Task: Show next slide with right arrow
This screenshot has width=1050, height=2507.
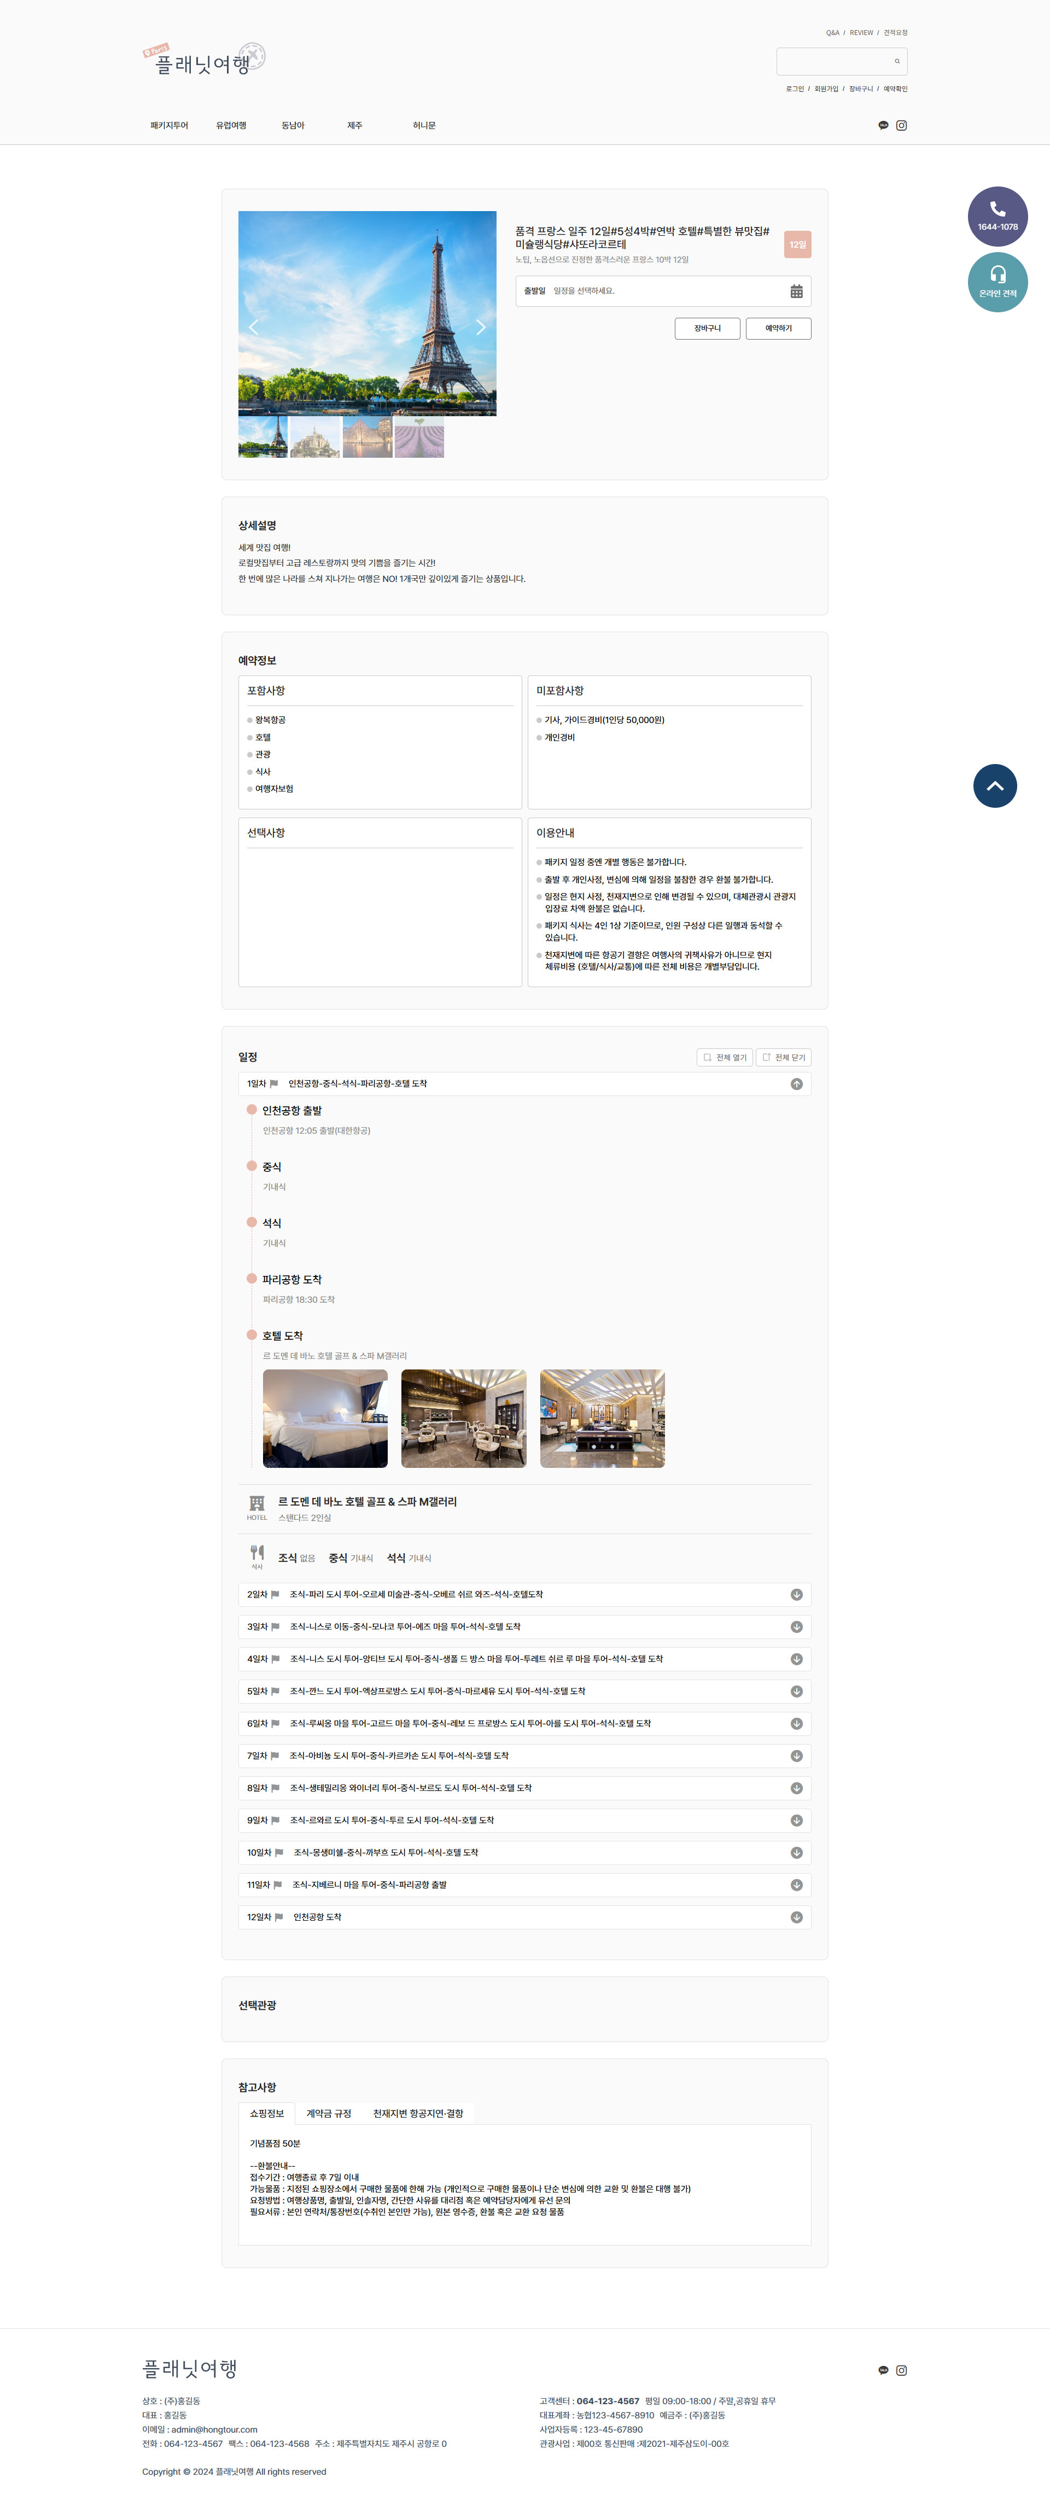Action: coord(480,327)
